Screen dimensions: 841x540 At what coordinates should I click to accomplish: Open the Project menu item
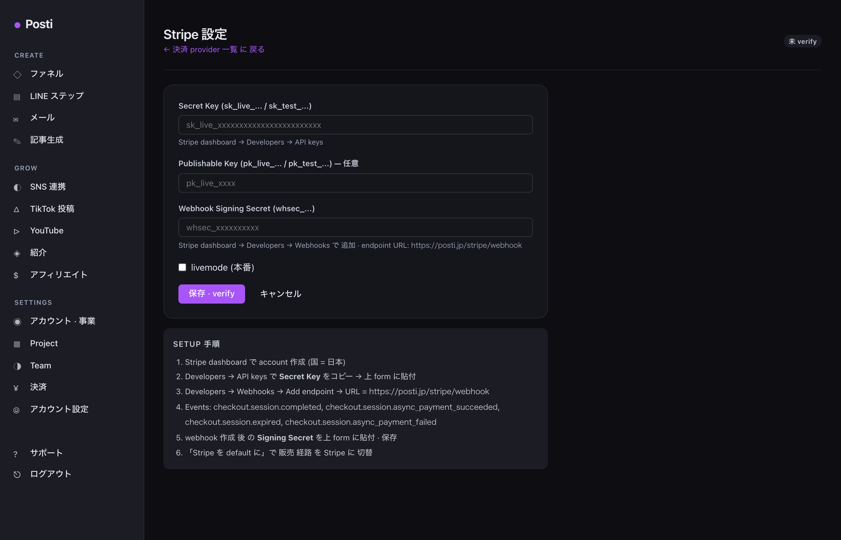[44, 343]
